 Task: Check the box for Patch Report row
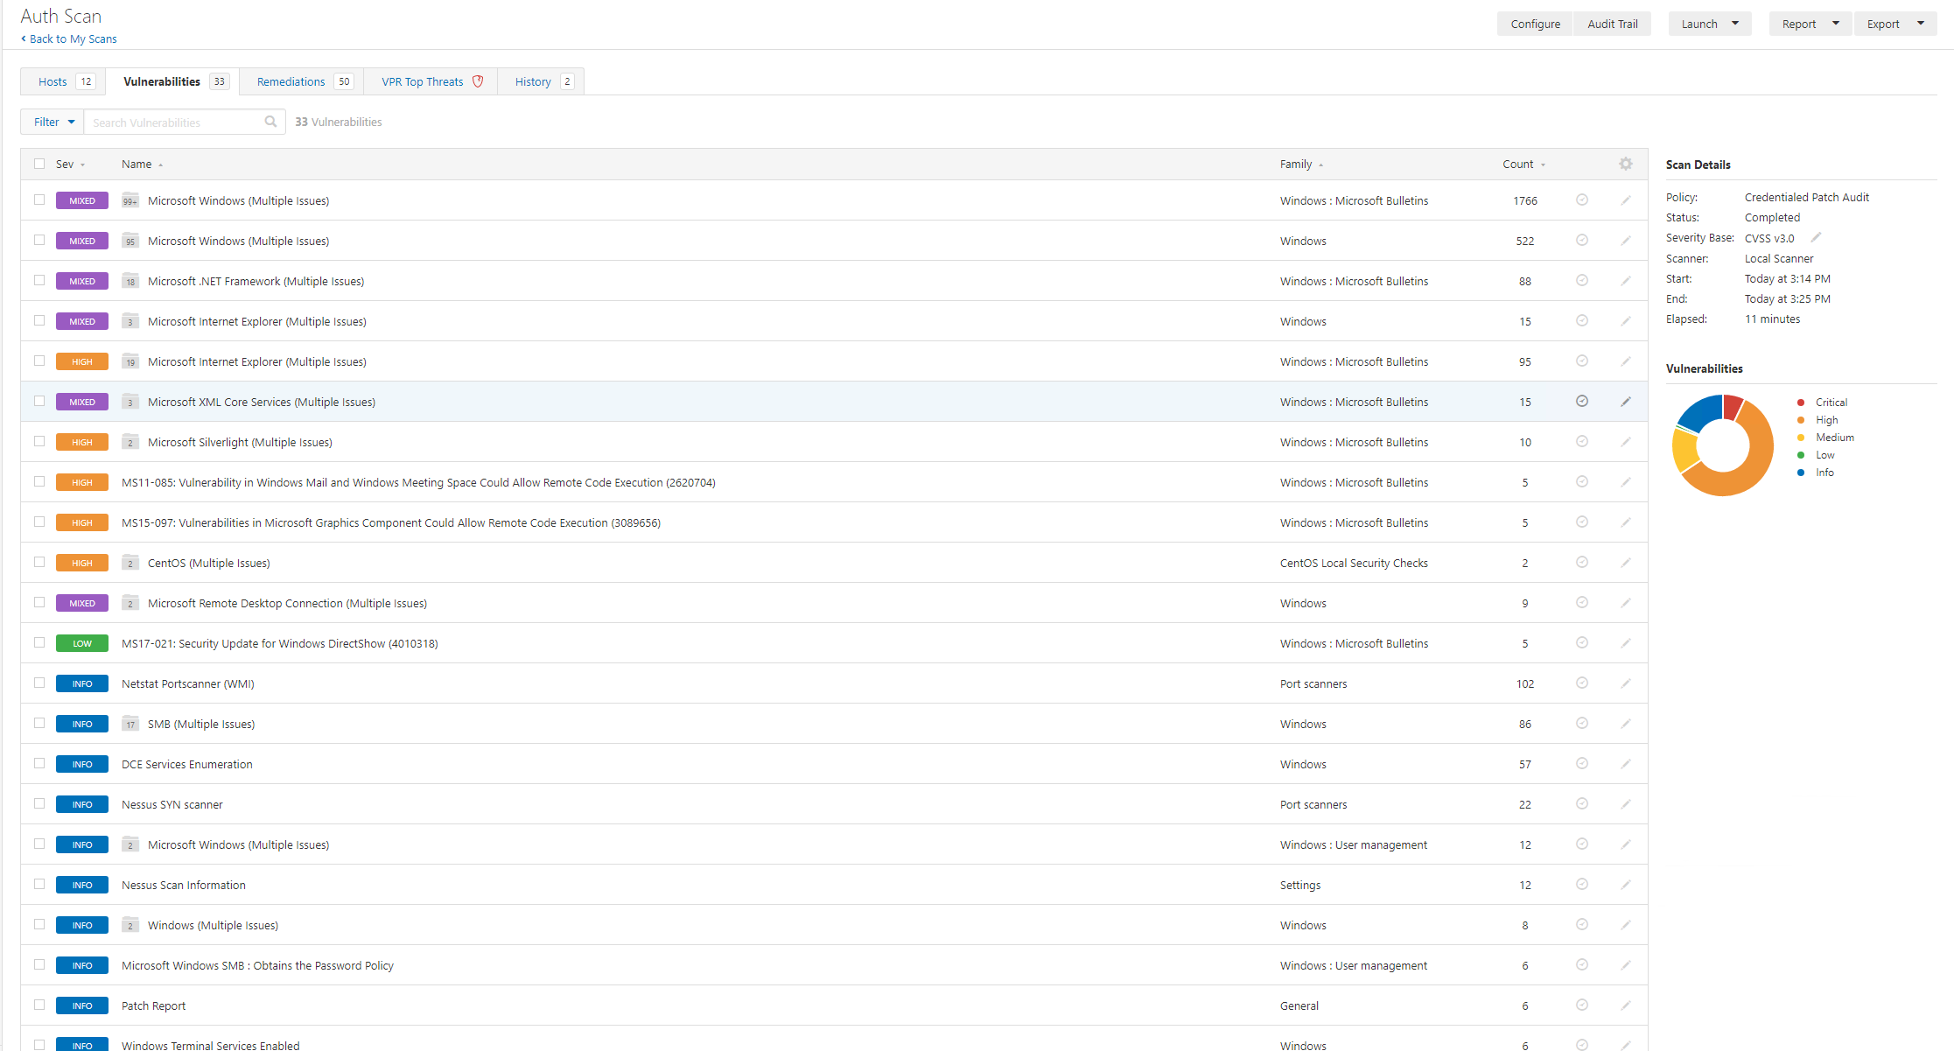39,1005
